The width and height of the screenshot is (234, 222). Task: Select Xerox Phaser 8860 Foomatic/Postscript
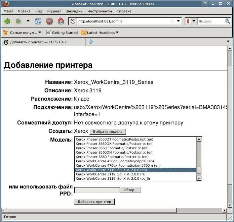(135, 157)
